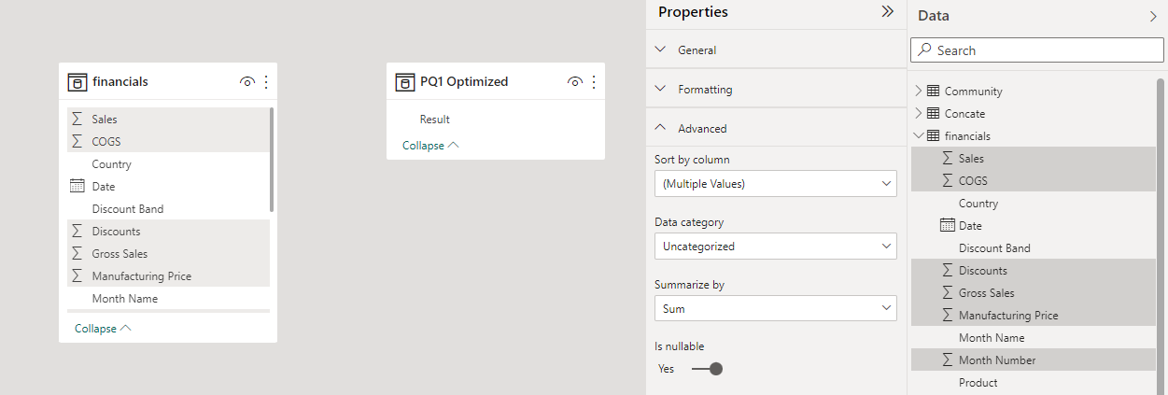Toggle visibility eye on financials card
The image size is (1168, 395).
click(x=246, y=82)
